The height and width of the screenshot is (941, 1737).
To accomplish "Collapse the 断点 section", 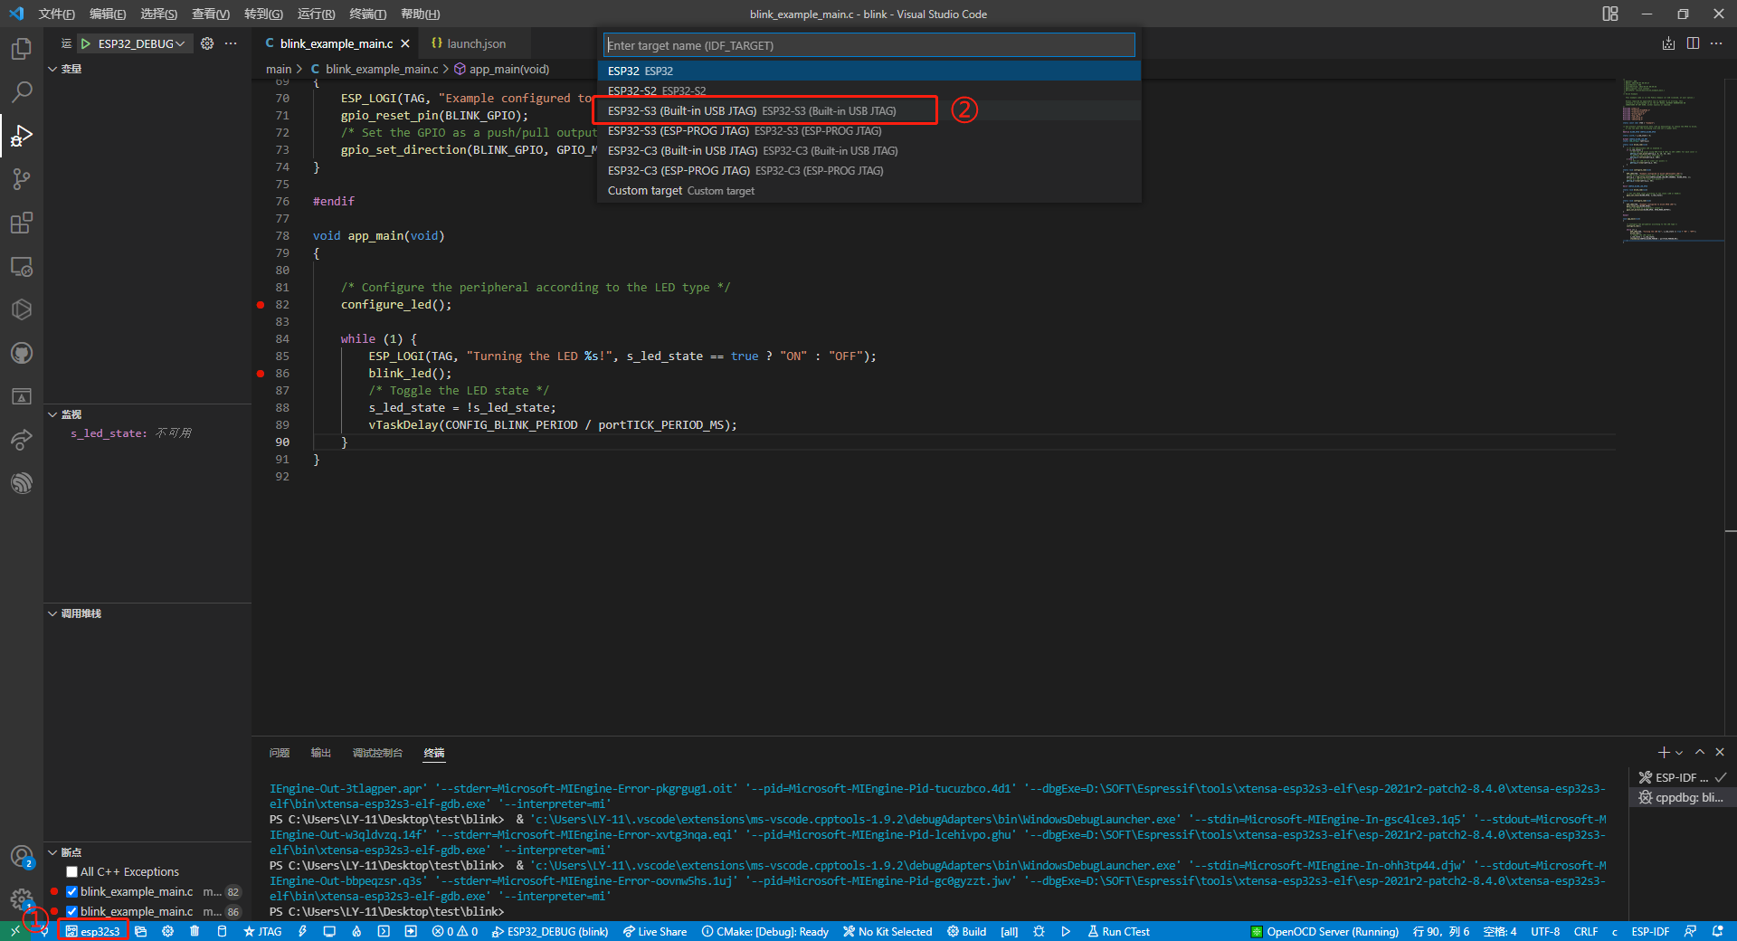I will (x=52, y=852).
